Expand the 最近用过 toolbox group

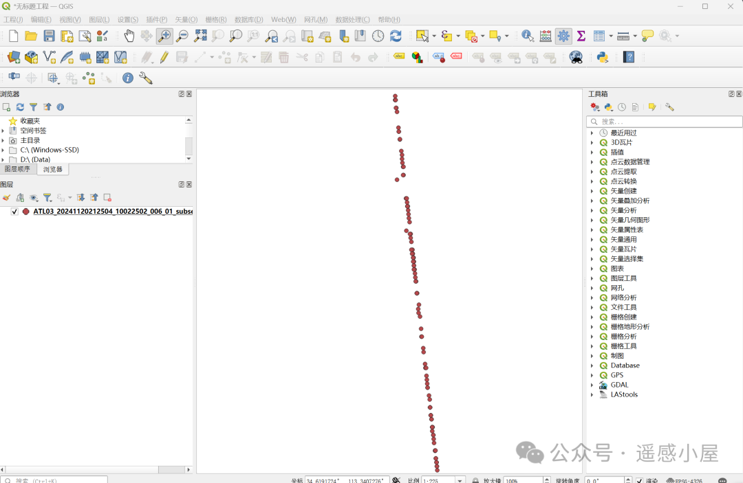[x=592, y=133]
